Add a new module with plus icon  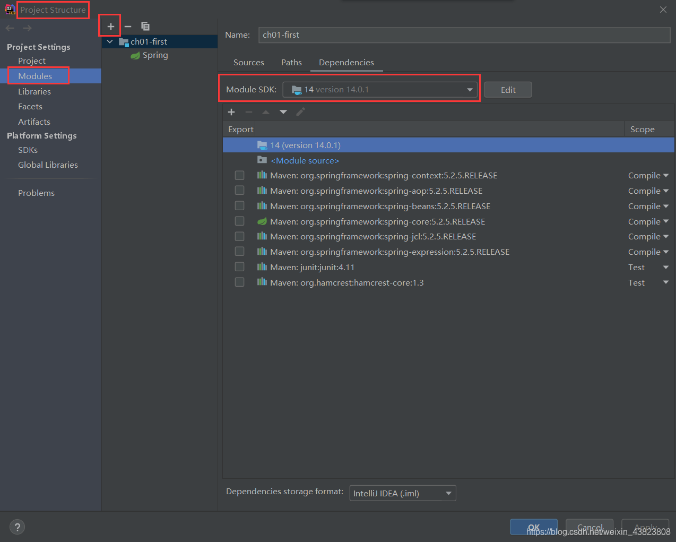(110, 26)
